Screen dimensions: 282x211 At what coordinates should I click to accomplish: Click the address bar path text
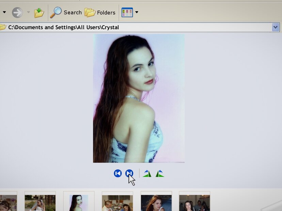(64, 27)
